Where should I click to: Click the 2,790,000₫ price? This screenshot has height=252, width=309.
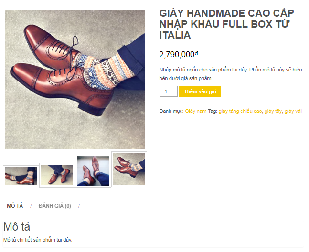(179, 54)
